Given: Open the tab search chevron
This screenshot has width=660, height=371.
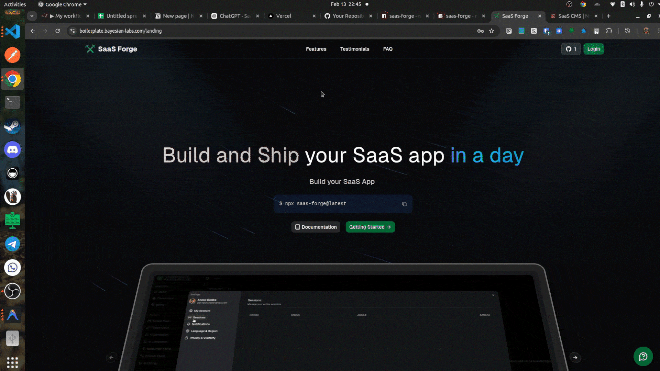Looking at the screenshot, I should [32, 16].
